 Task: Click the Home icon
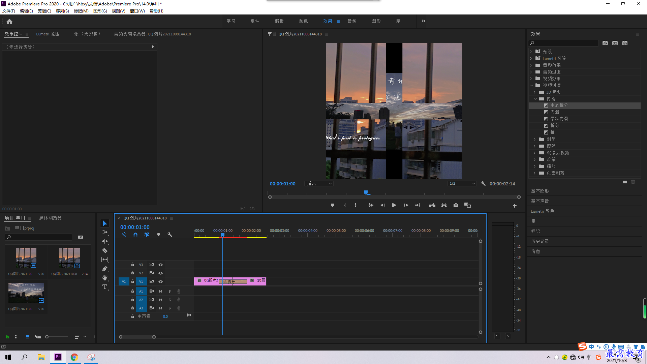9,21
